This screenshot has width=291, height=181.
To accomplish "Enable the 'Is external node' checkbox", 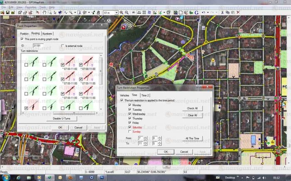I will (62, 46).
